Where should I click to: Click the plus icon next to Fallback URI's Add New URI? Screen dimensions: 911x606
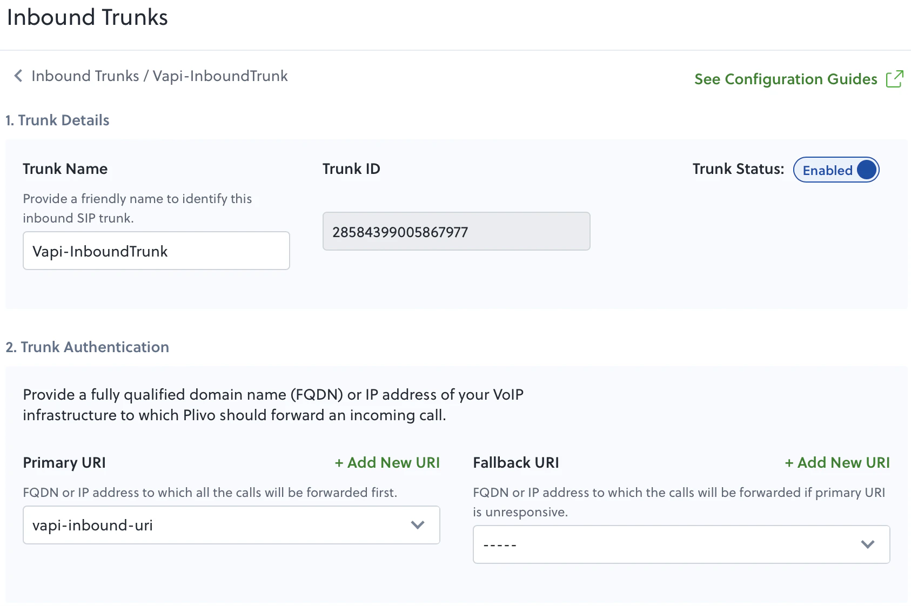pyautogui.click(x=789, y=462)
